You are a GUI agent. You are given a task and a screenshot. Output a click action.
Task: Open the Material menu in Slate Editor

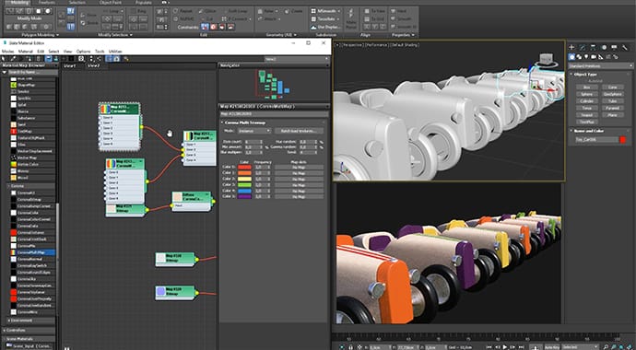click(x=25, y=52)
